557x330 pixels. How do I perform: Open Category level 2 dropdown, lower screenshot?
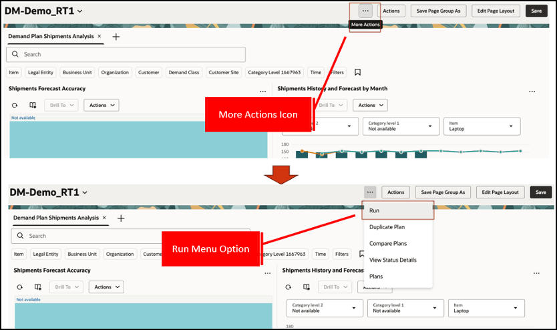325,308
